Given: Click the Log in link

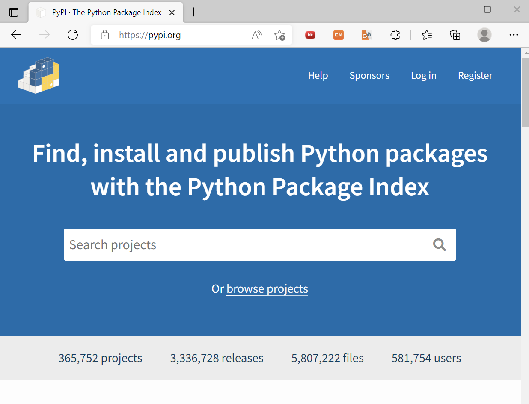Looking at the screenshot, I should coord(424,75).
